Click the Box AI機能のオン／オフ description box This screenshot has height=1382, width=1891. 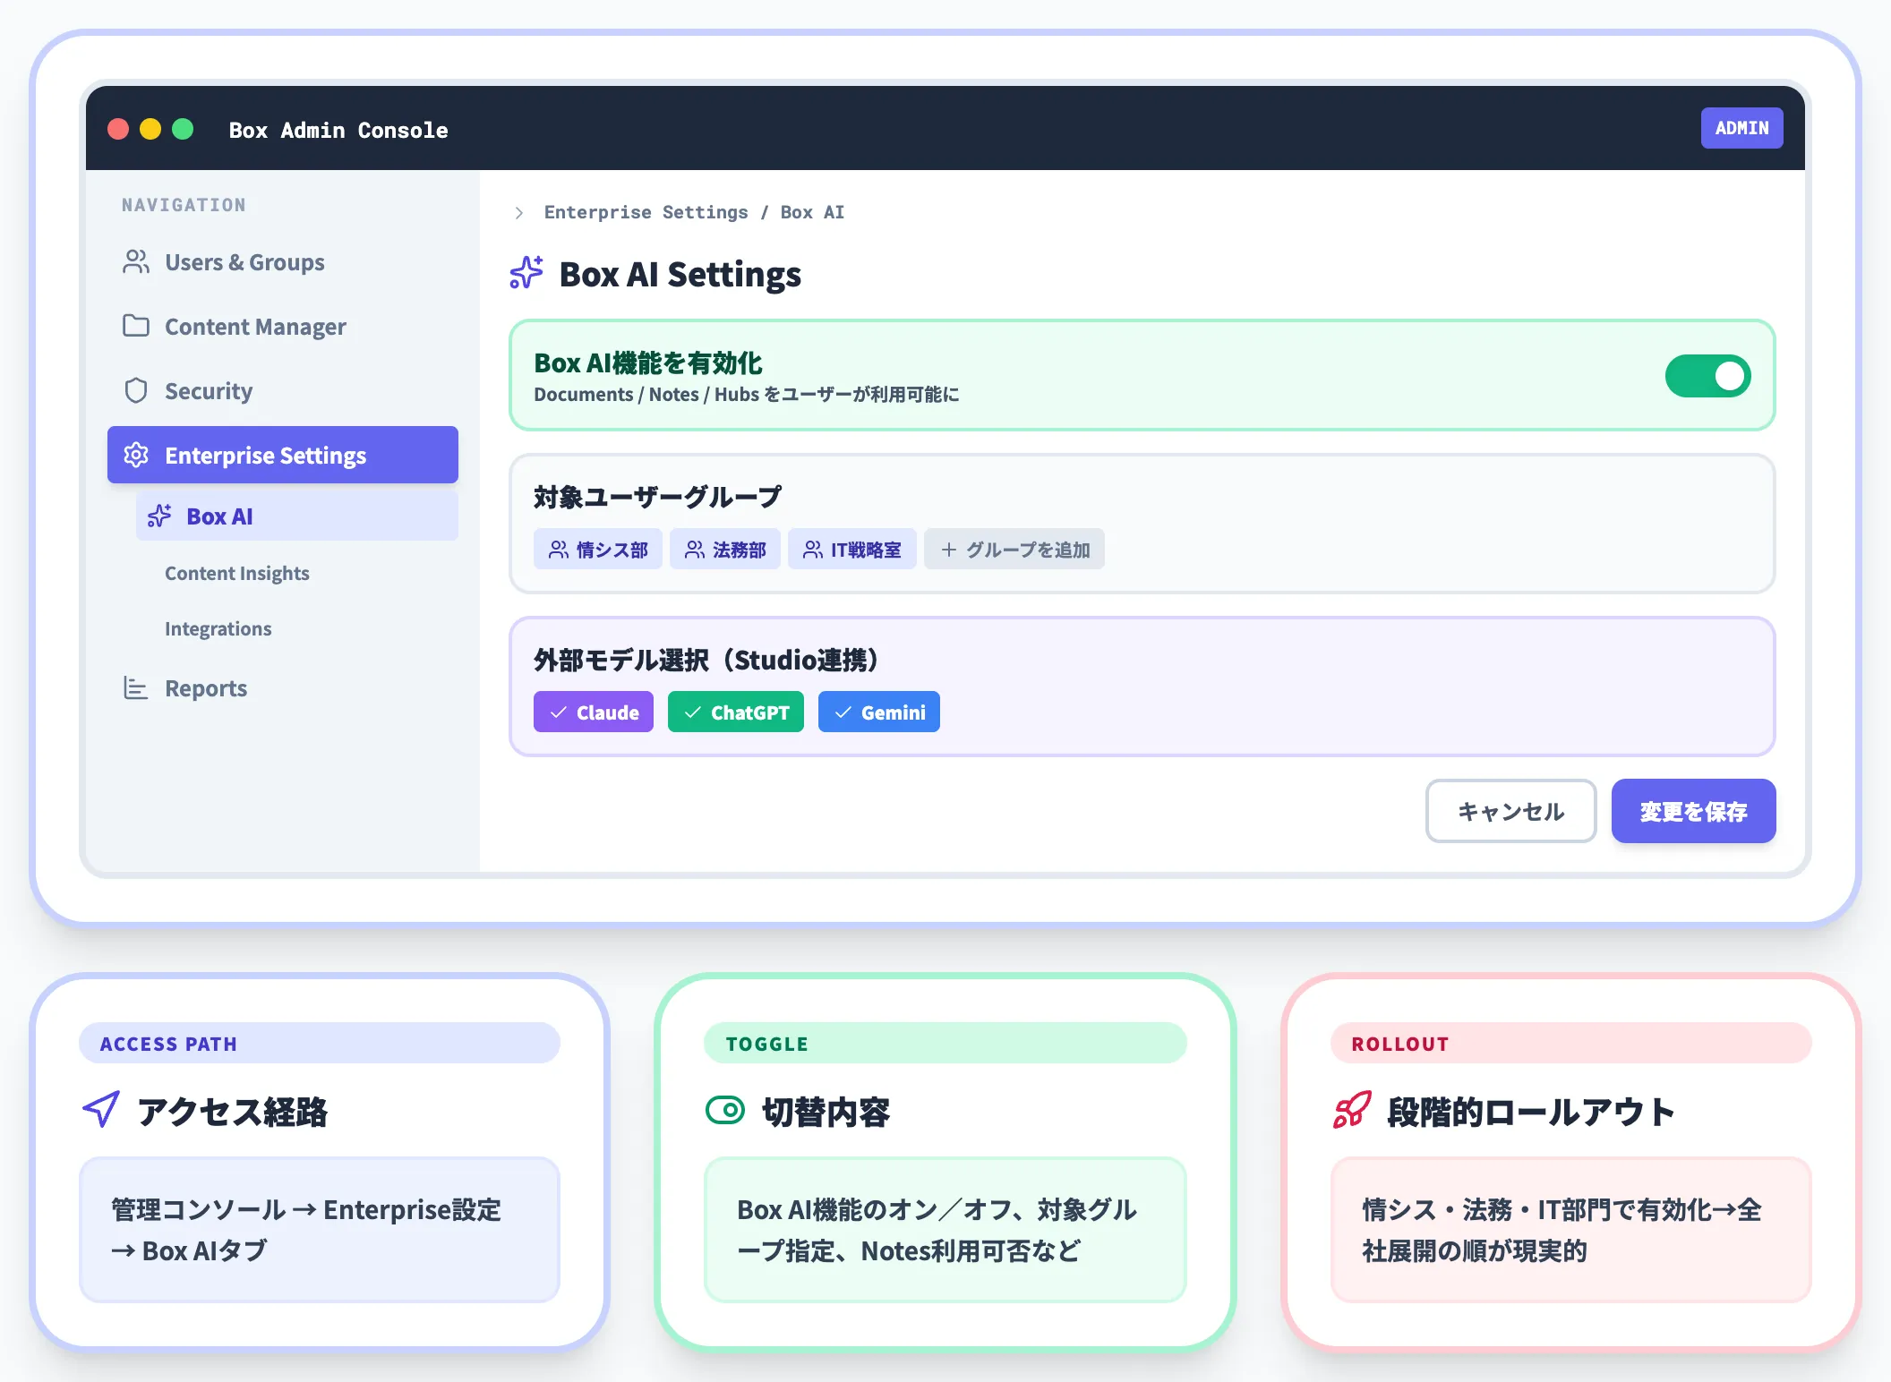[945, 1230]
